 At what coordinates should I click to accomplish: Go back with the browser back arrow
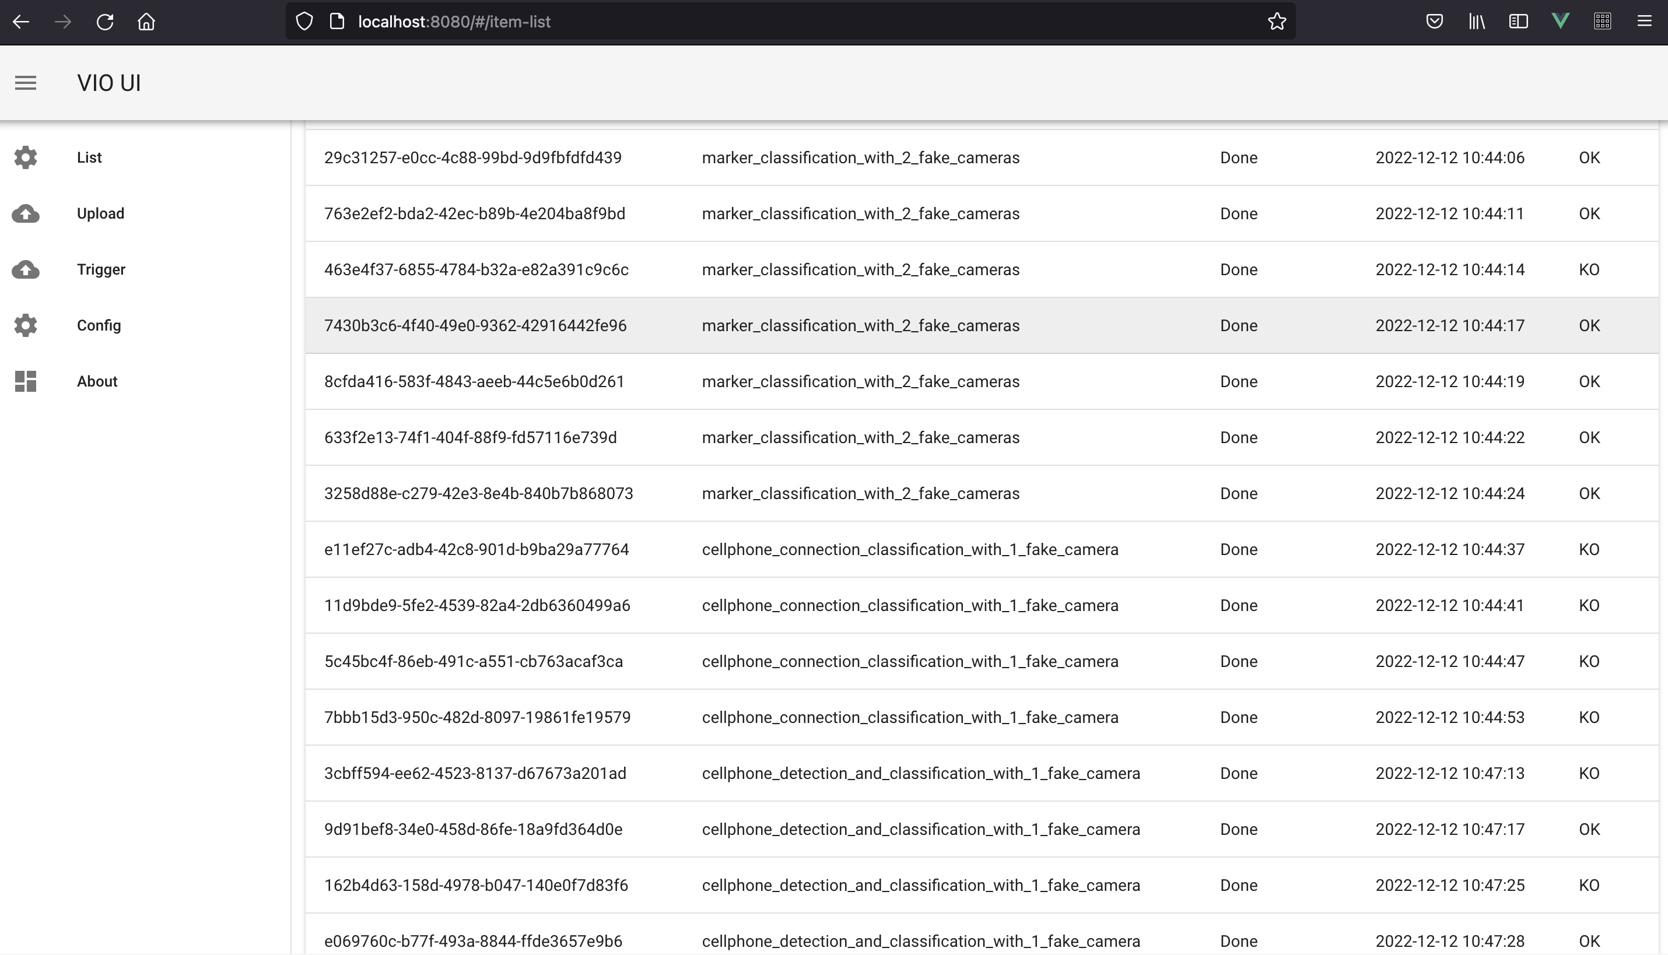click(21, 22)
